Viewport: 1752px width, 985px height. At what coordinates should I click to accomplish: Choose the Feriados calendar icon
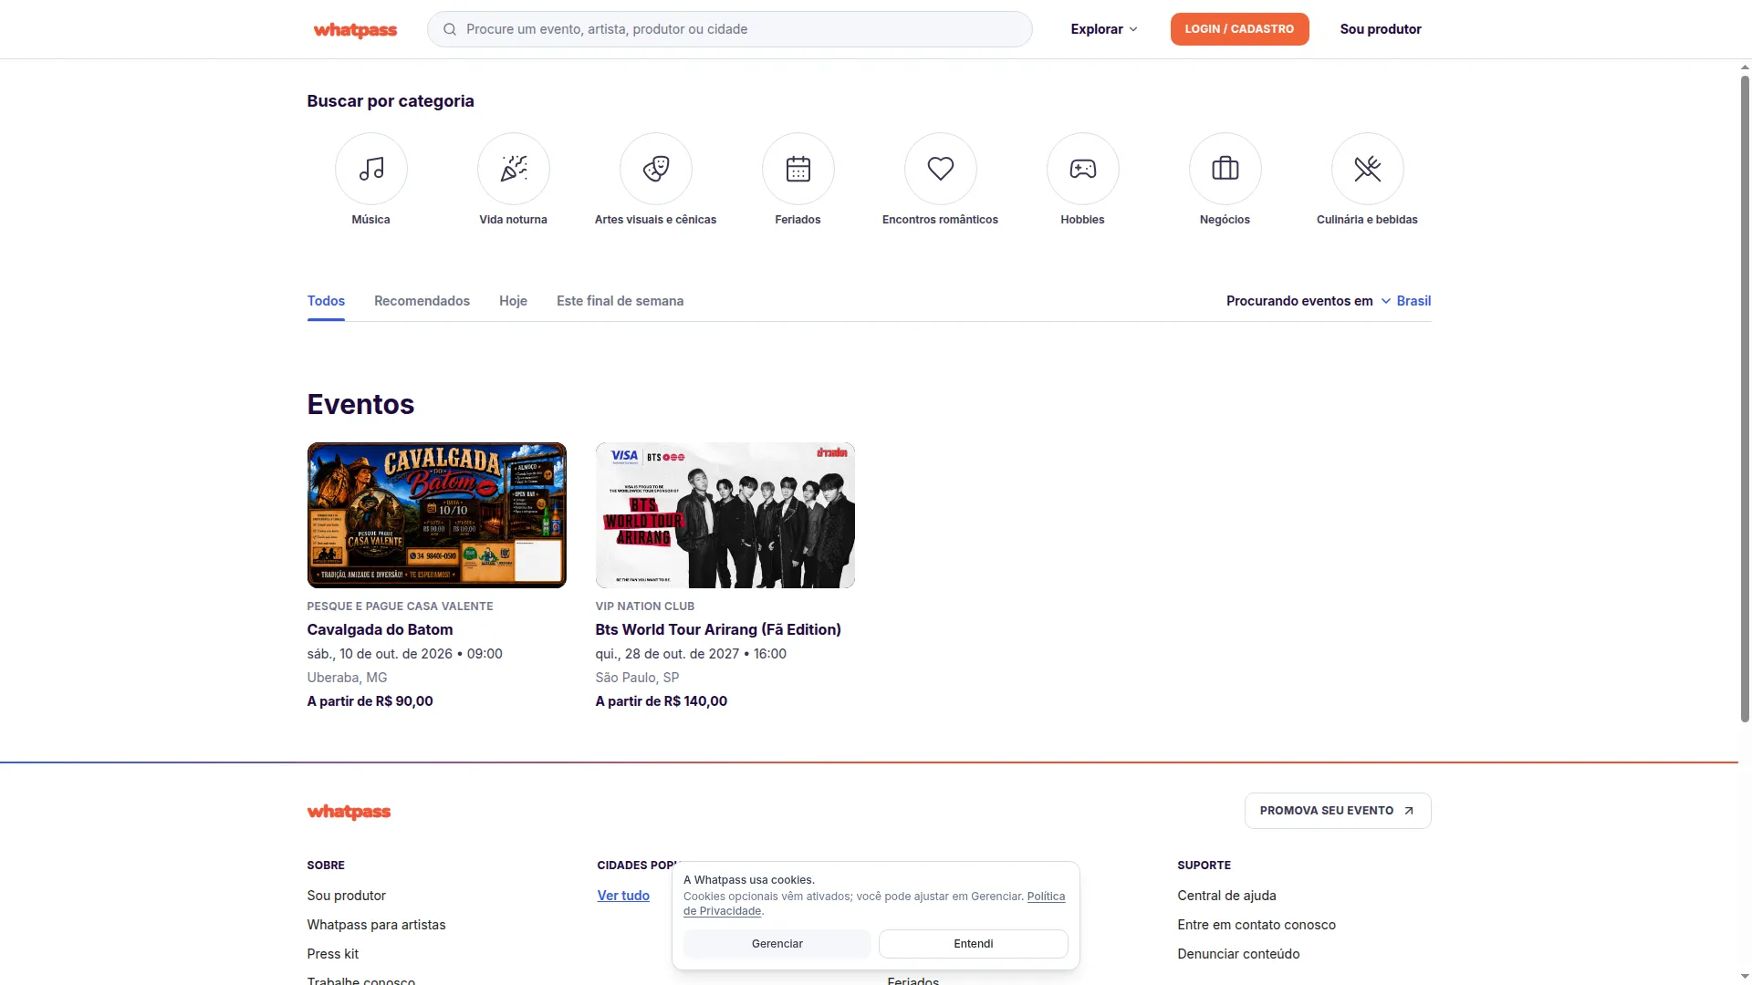tap(798, 169)
